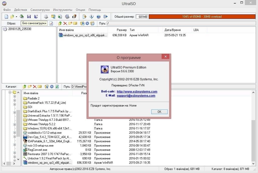Screen dimensions: 258x173
Task: Open the Действия menu
Action: coord(20,10)
